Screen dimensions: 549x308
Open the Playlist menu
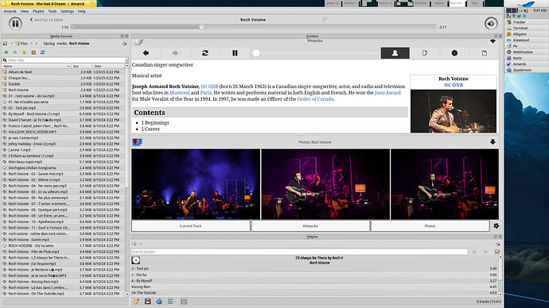point(38,11)
